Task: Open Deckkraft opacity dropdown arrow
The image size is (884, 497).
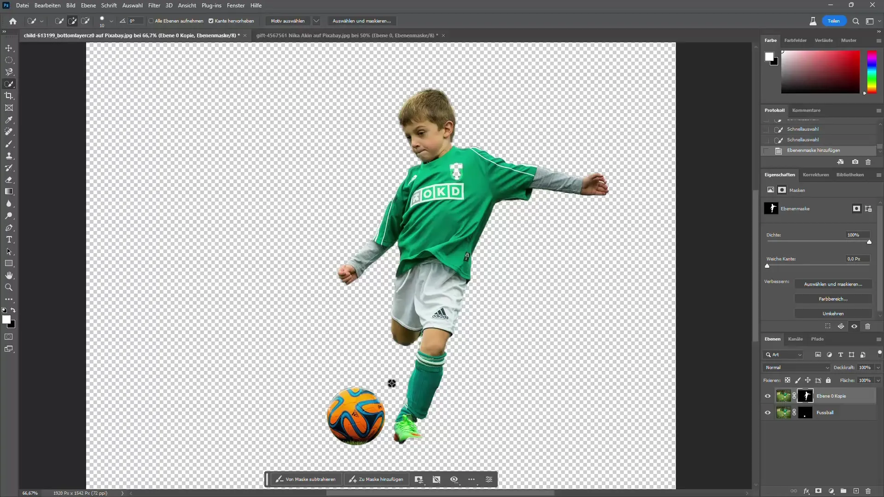Action: tap(878, 368)
